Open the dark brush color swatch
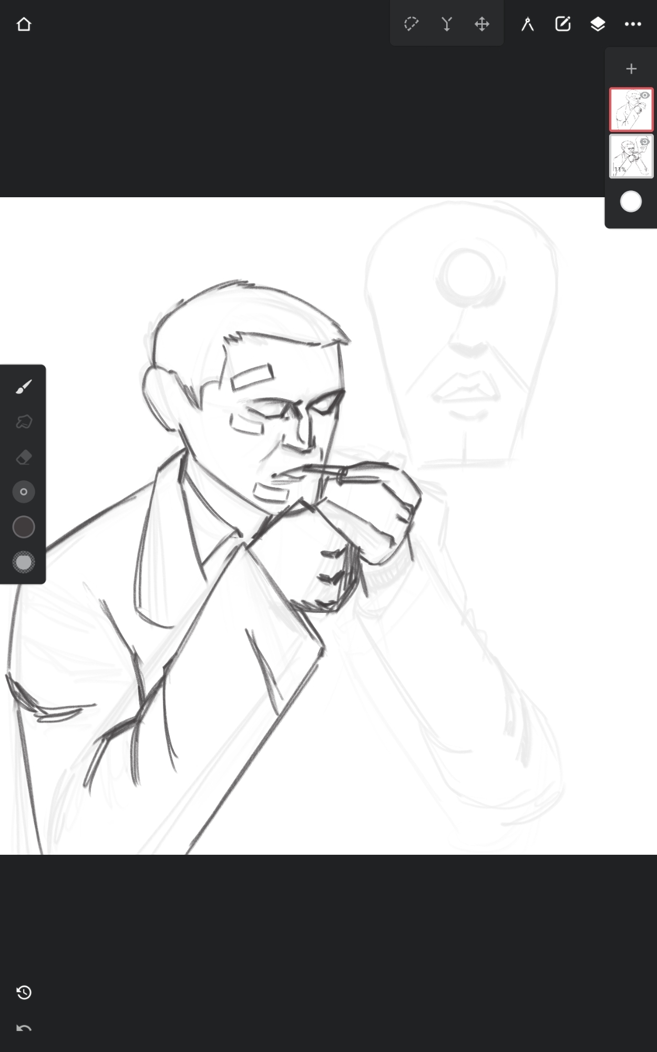The image size is (657, 1052). [x=24, y=527]
